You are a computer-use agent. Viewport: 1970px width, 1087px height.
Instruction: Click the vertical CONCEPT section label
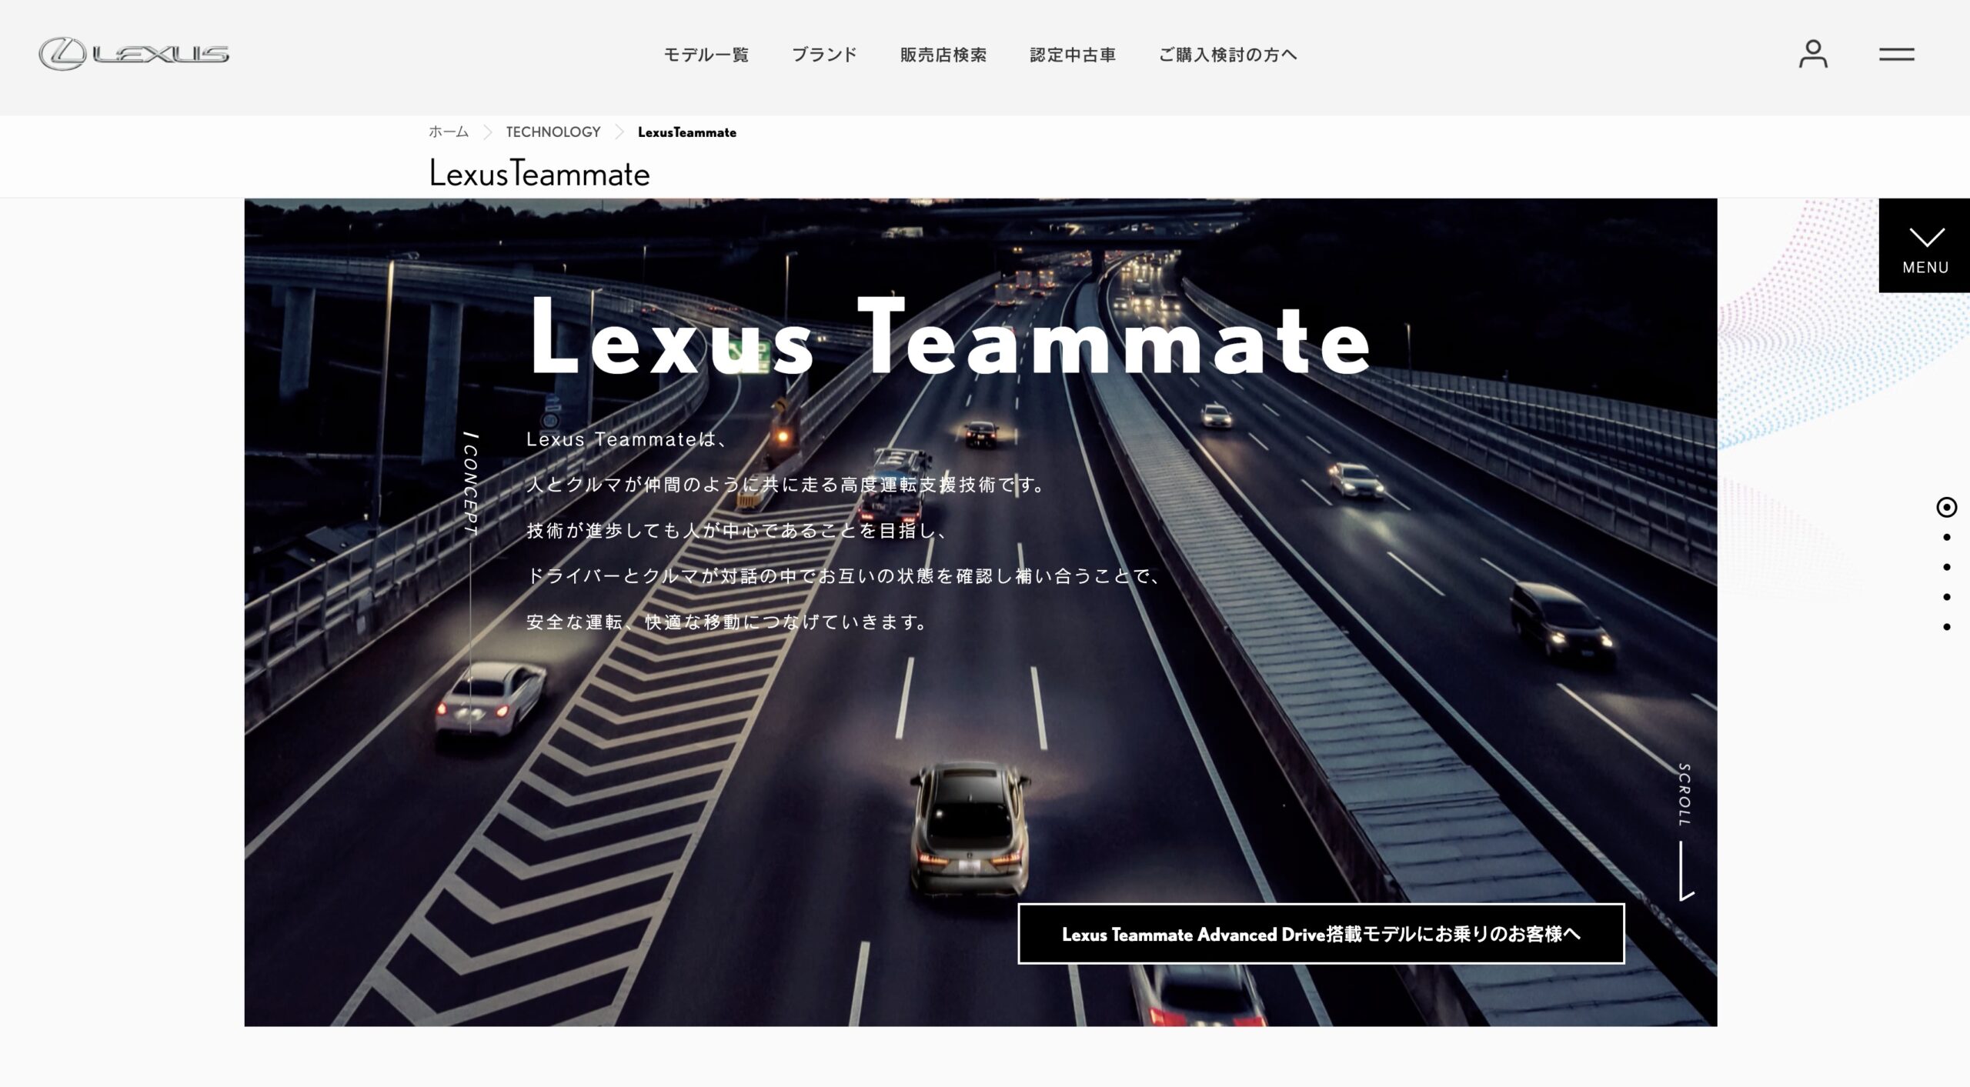click(x=471, y=485)
